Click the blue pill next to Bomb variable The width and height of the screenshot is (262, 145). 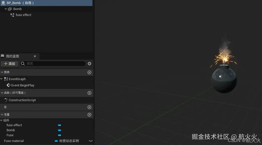(x=60, y=130)
